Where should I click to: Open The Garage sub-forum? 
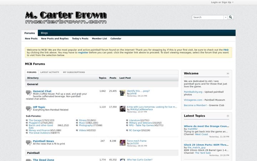coord(35,121)
